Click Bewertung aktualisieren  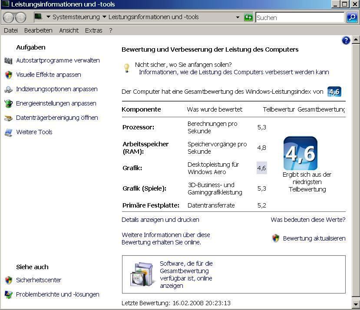pyautogui.click(x=314, y=238)
